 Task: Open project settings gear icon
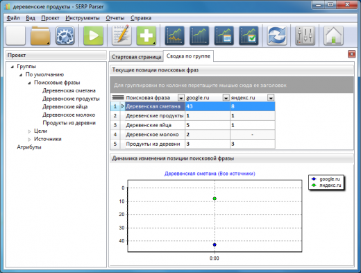(65, 35)
